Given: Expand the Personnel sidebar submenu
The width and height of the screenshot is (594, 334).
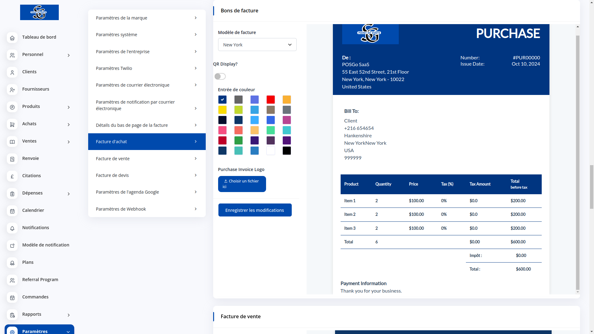Looking at the screenshot, I should point(69,55).
